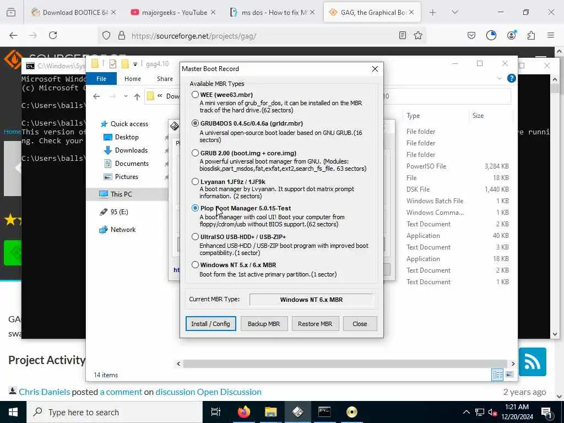Screen dimensions: 564x423
Task: Open Task View on taskbar
Action: click(215, 412)
